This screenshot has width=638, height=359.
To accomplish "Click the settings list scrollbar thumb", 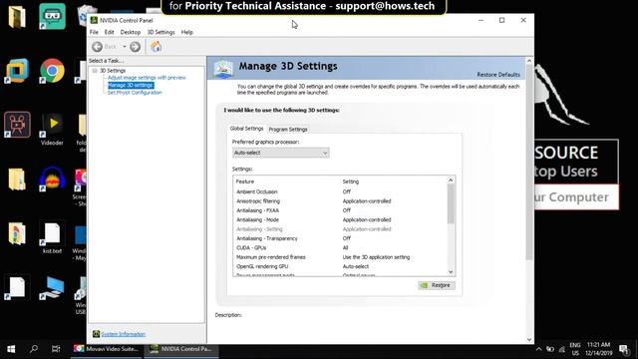I will 451,203.
